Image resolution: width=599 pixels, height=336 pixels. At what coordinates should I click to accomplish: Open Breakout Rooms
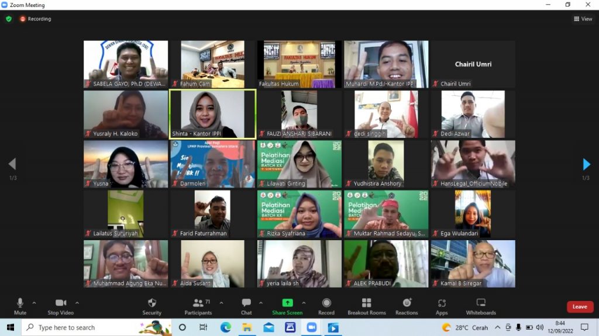(x=366, y=306)
